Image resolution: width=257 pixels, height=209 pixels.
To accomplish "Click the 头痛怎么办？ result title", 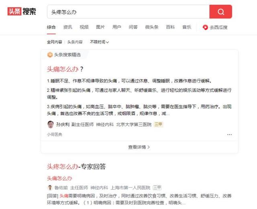I will 65,69.
